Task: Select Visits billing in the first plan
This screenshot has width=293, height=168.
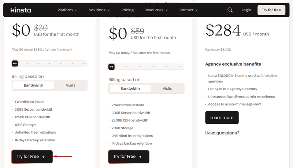Action: click(70, 85)
